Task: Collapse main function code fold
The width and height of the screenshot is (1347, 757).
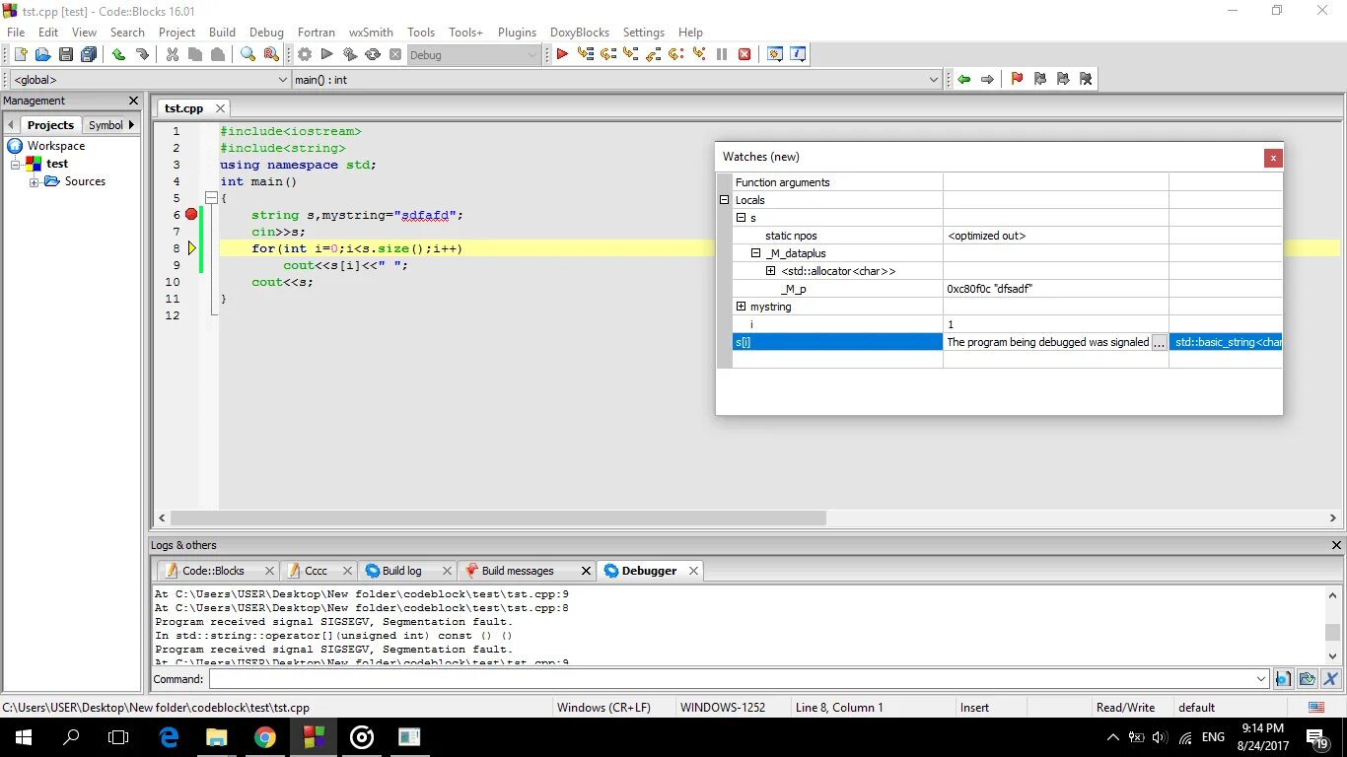Action: (x=211, y=198)
